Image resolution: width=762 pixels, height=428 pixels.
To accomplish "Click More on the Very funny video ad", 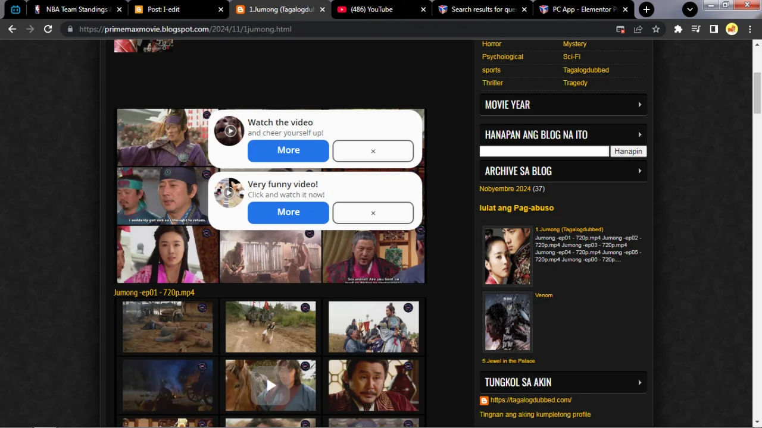I will coord(288,212).
